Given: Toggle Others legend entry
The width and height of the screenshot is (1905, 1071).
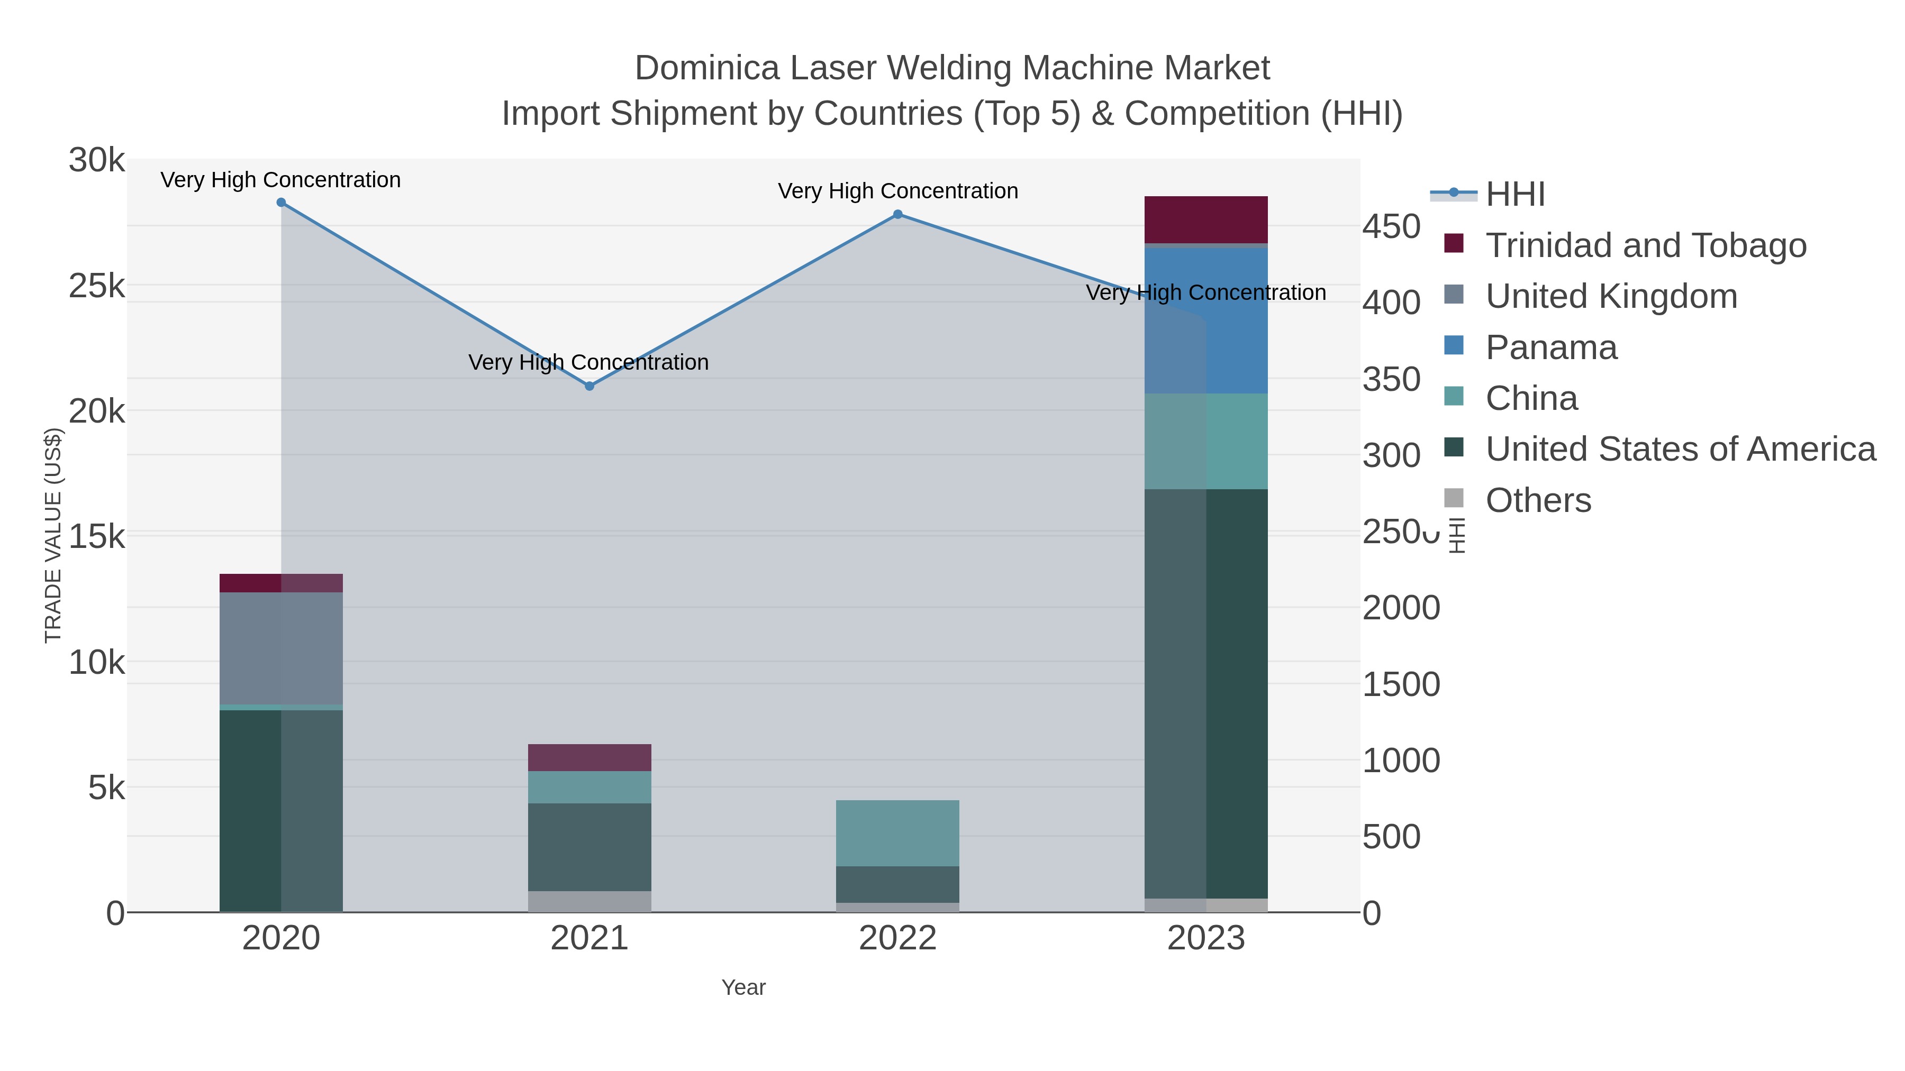Looking at the screenshot, I should [x=1517, y=500].
